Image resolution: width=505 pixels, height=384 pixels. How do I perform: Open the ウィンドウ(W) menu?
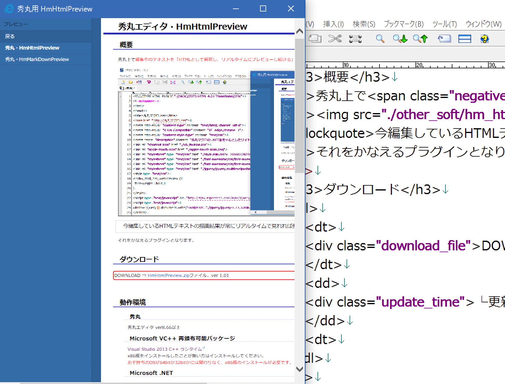(x=483, y=24)
